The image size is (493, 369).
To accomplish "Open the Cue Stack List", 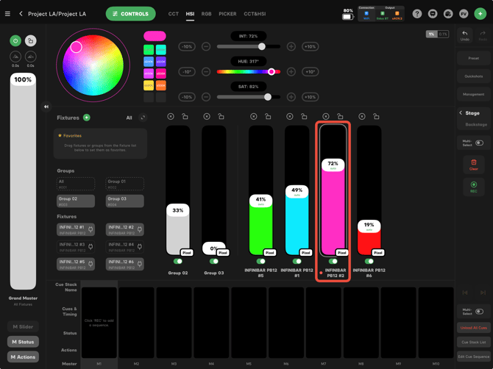I will [x=474, y=343].
